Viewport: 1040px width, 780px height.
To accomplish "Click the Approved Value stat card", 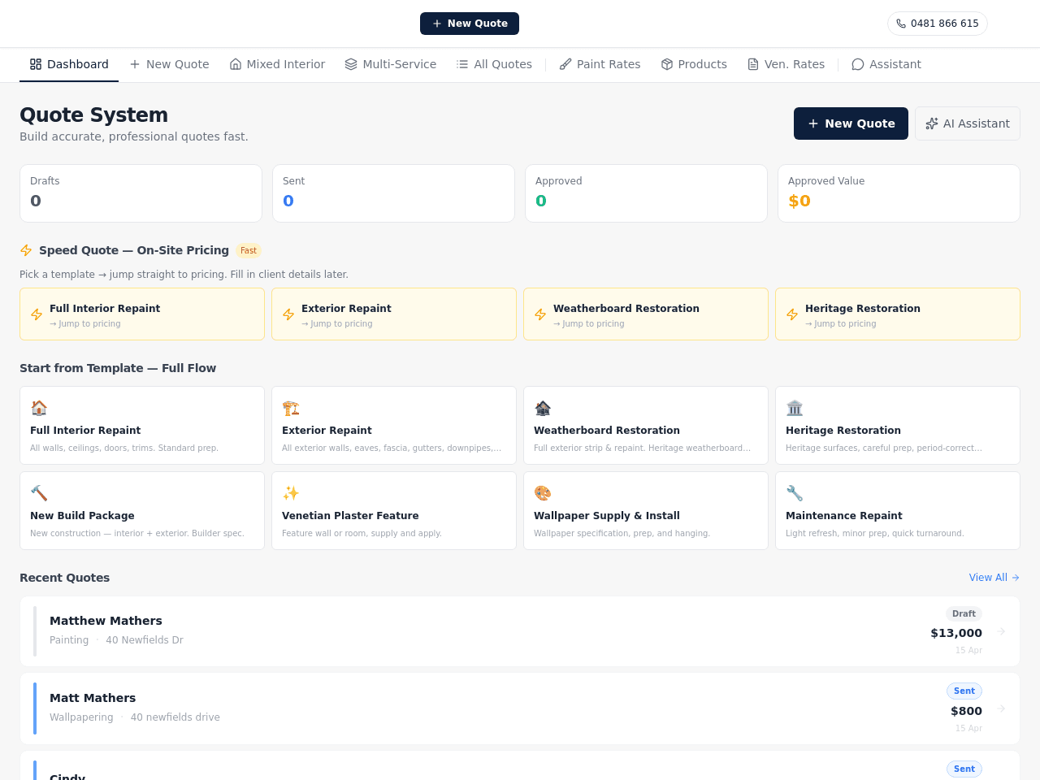I will 899,193.
